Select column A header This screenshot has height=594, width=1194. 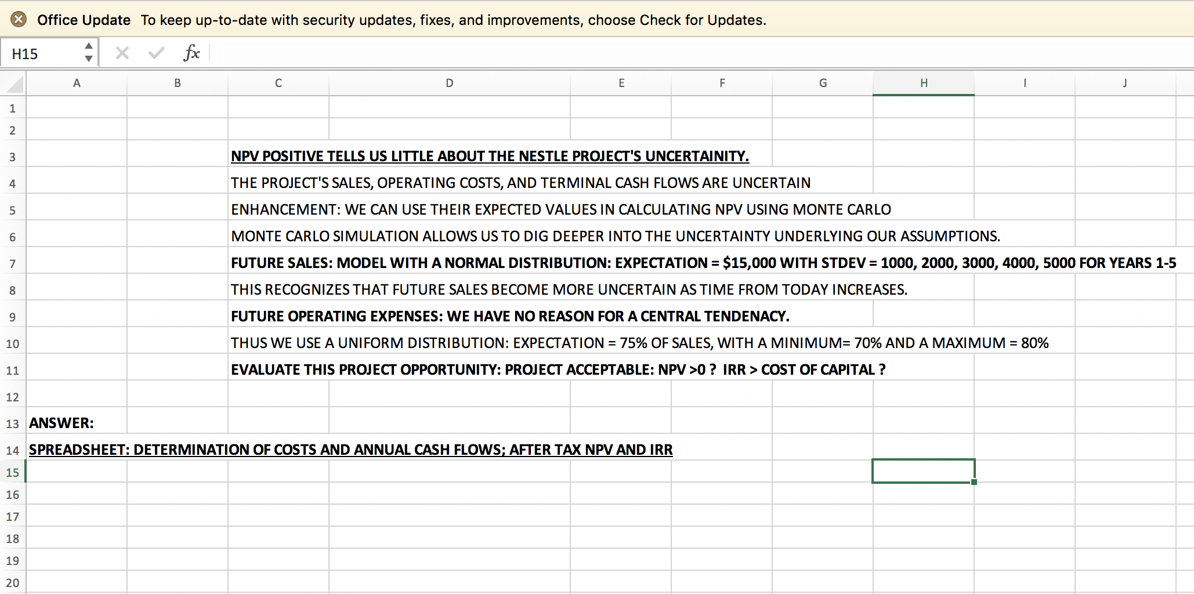coord(77,84)
